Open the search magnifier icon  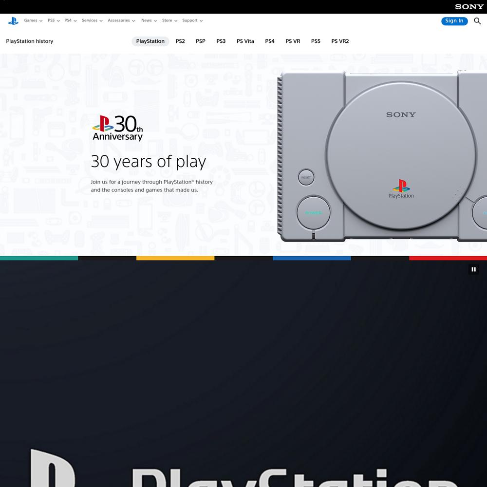[477, 21]
